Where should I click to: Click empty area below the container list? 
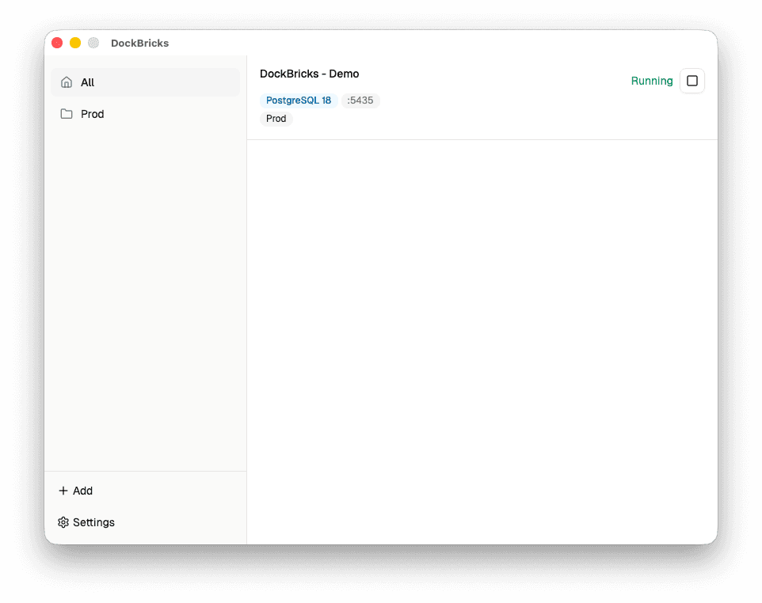click(x=482, y=340)
